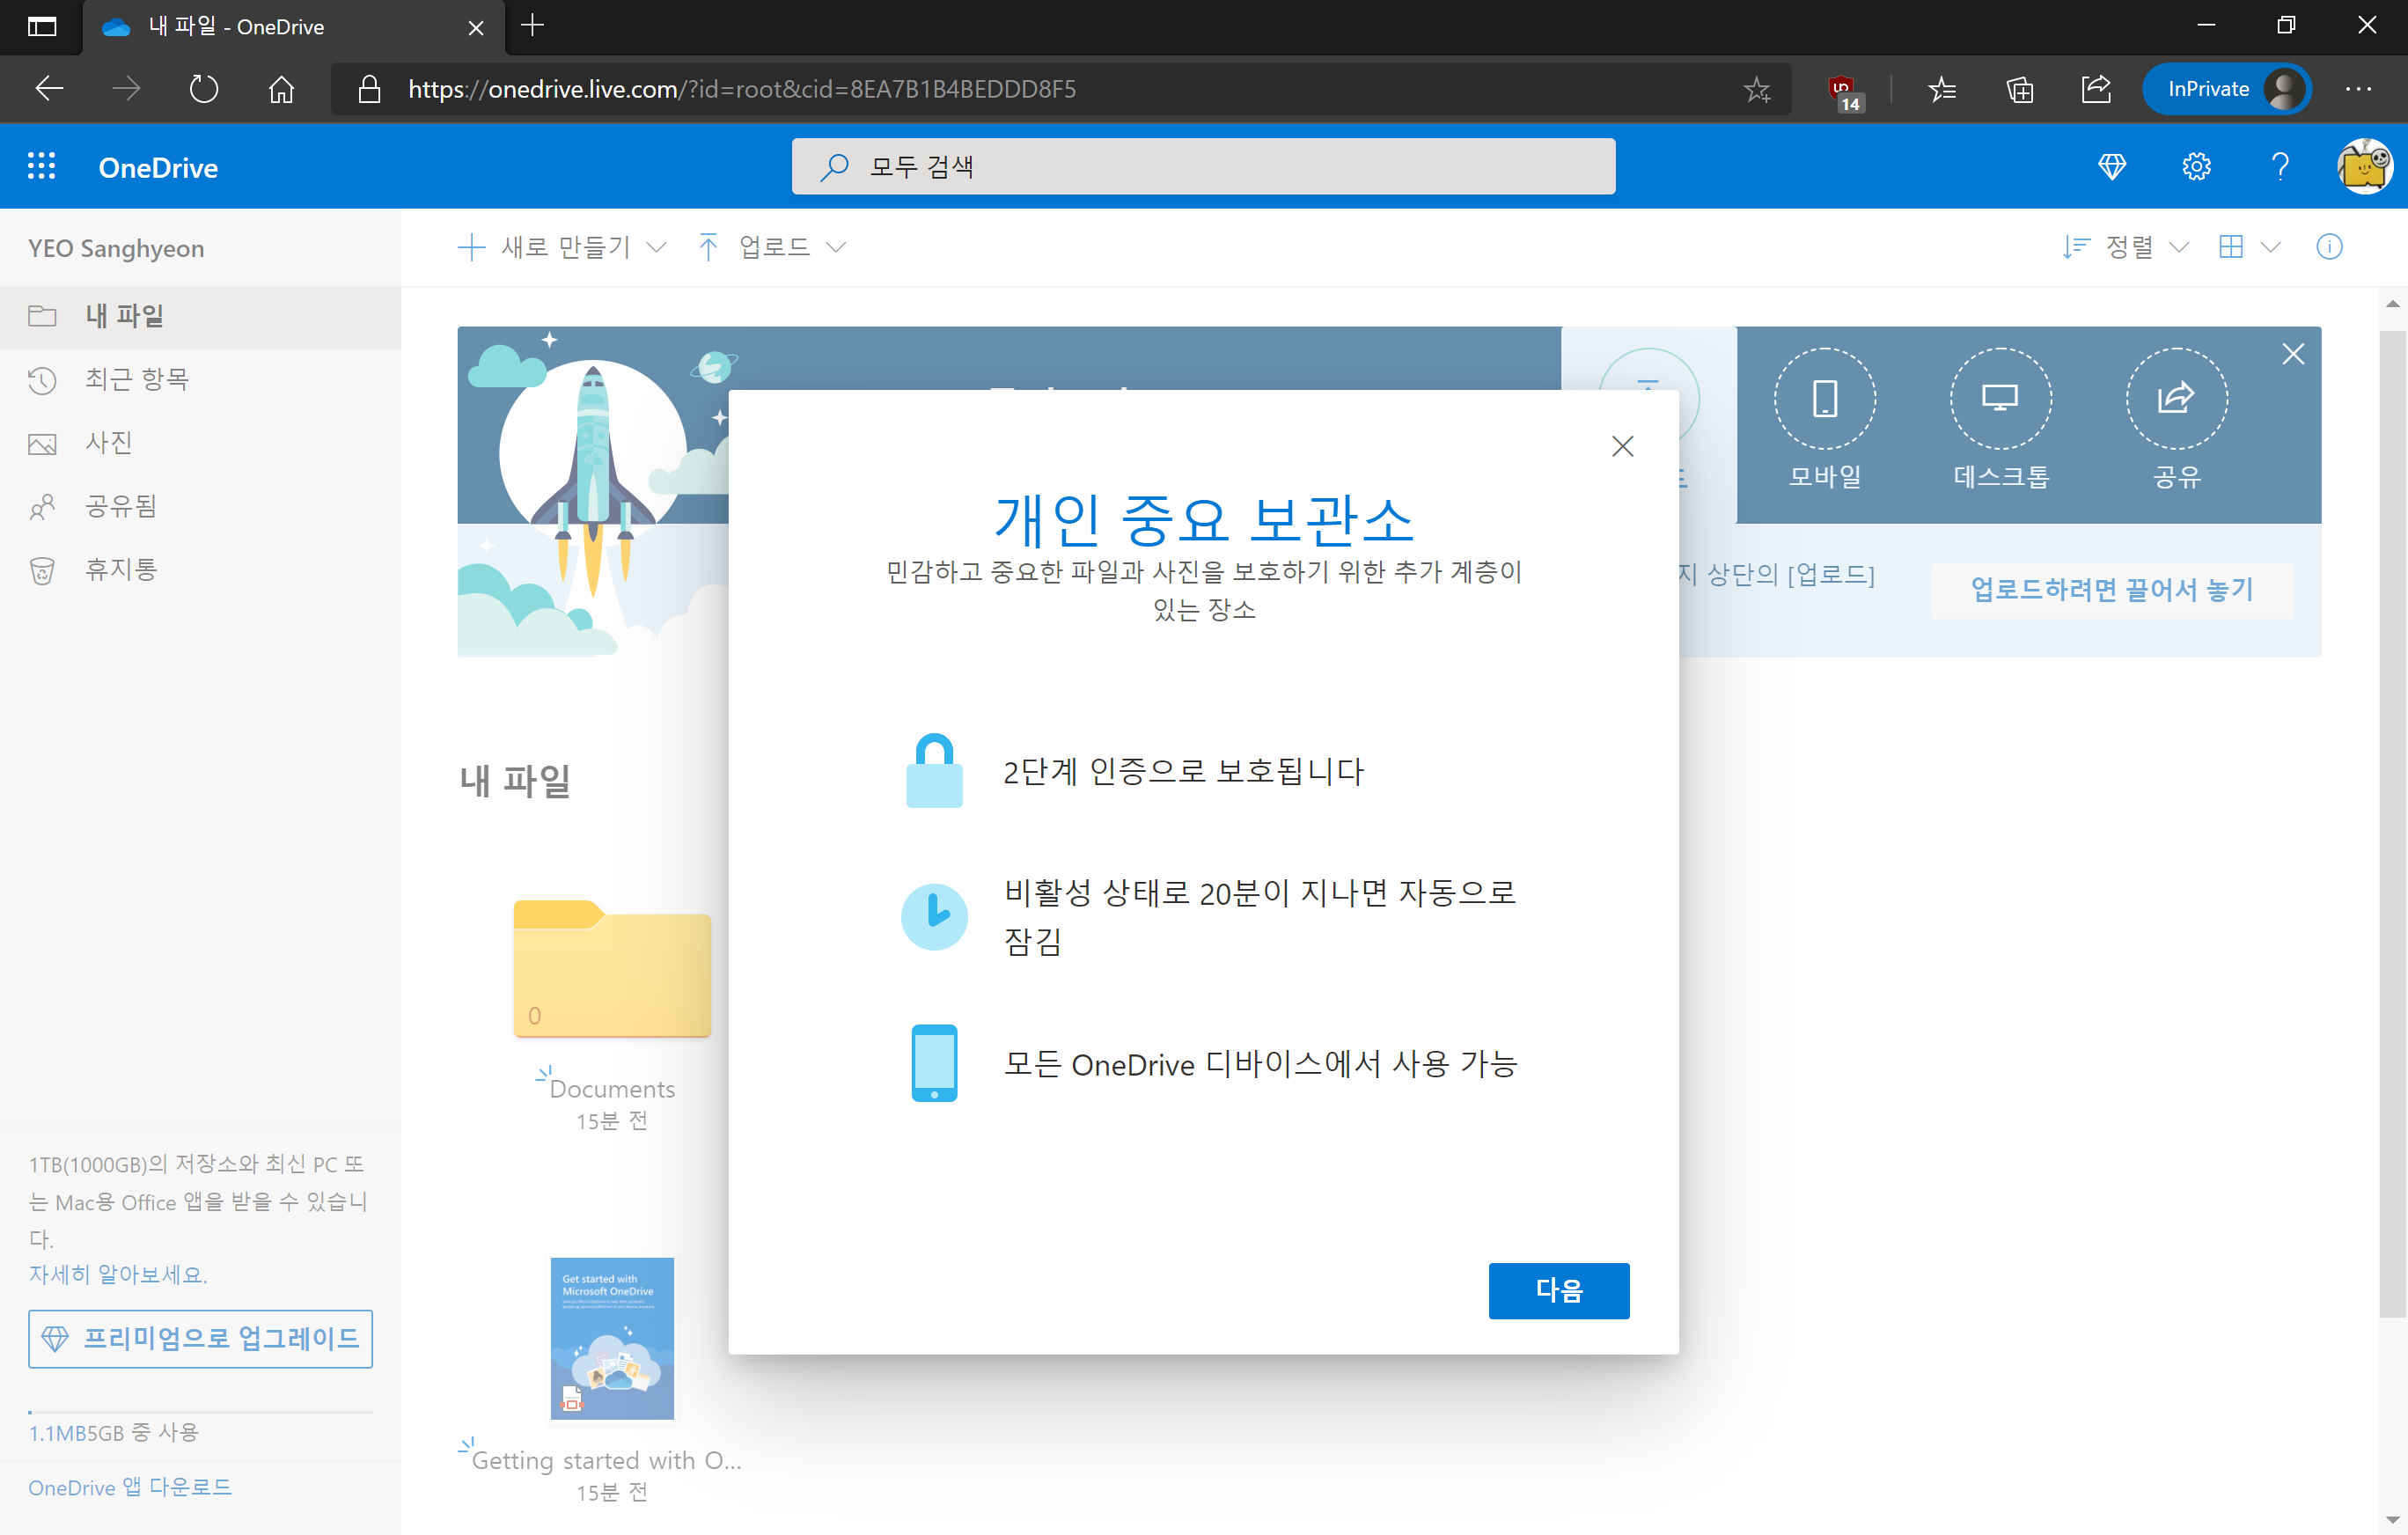Go back in browser
This screenshot has height=1535, width=2408.
tap(49, 89)
